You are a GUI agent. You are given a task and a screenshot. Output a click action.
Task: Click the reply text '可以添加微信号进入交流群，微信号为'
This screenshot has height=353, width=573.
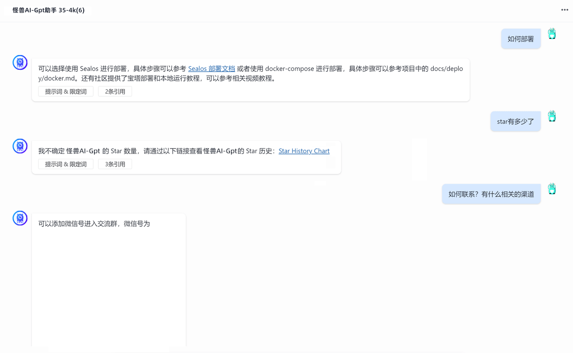(x=94, y=224)
